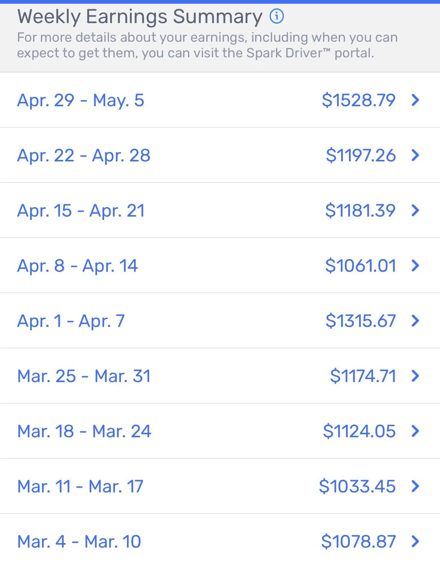Select the Apr. 15 - Apr. 21 row

[x=81, y=211]
